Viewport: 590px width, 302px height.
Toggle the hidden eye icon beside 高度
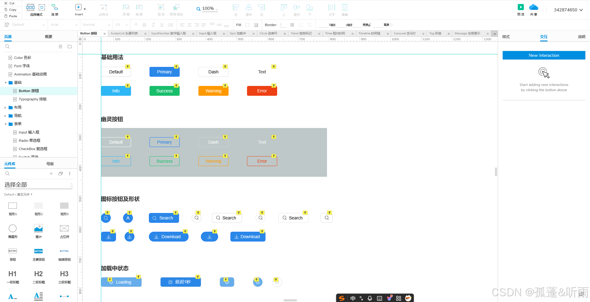(x=391, y=25)
